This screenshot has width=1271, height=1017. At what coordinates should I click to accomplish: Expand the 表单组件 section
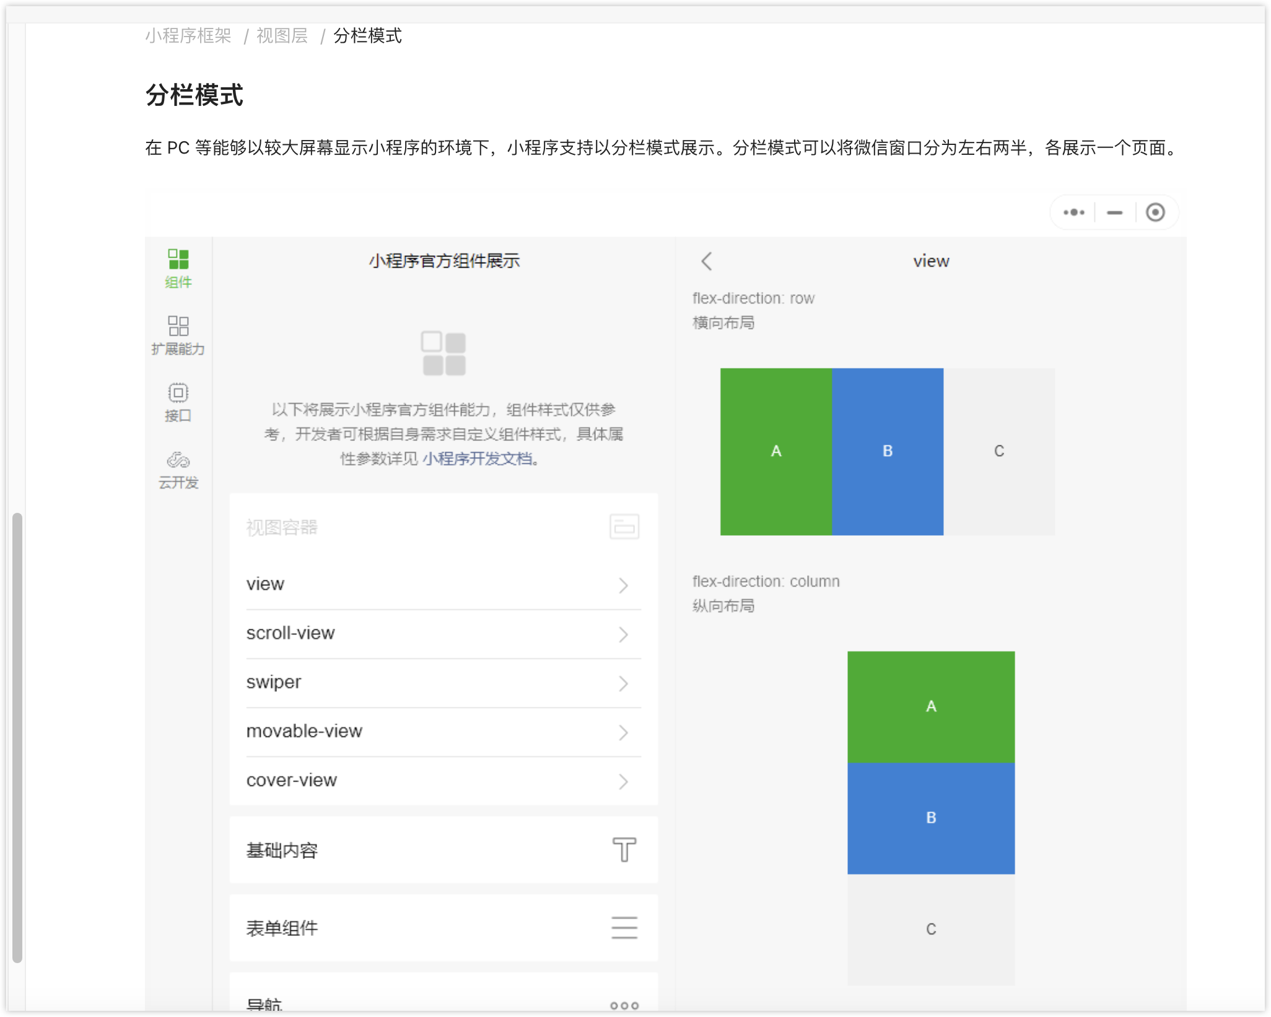[x=443, y=928]
